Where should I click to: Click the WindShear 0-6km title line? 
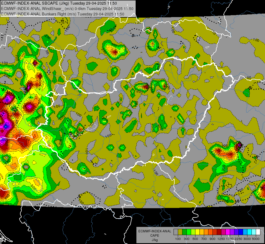pos(67,9)
